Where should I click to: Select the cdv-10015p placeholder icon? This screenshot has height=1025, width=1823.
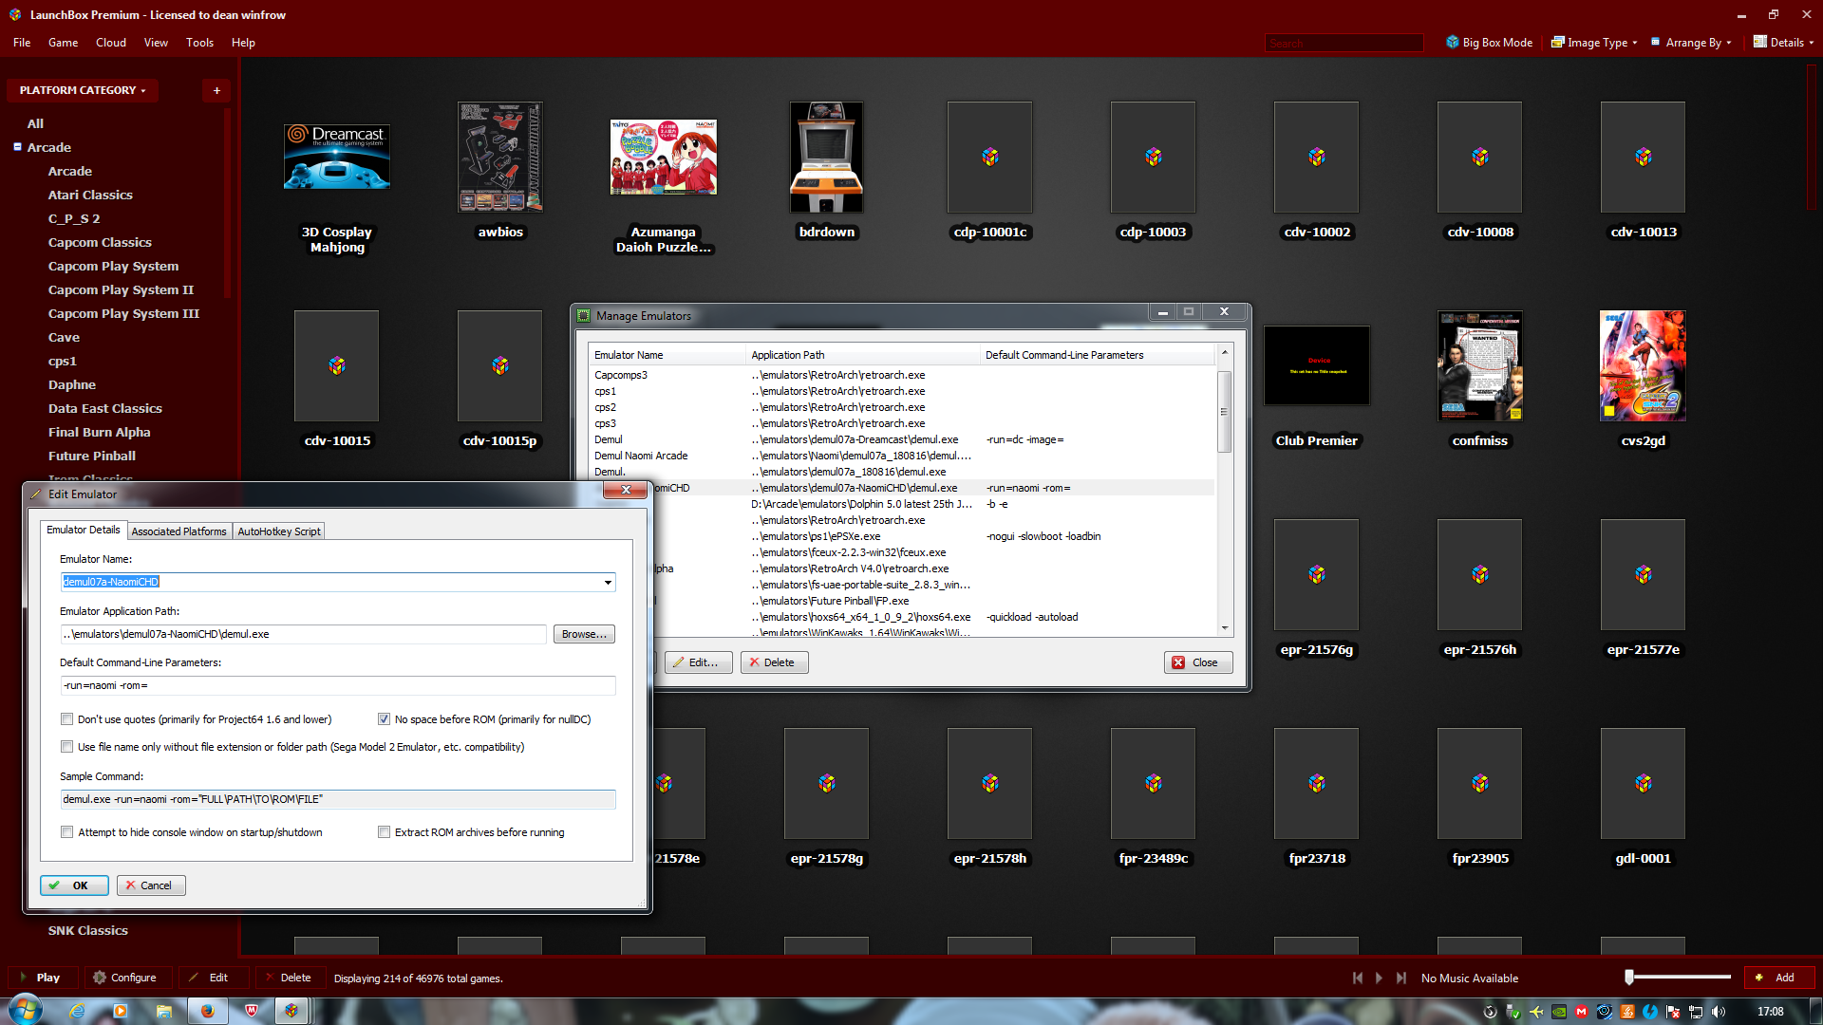coord(500,365)
